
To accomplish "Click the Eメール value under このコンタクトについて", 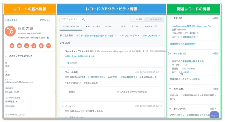I will 19,82.
